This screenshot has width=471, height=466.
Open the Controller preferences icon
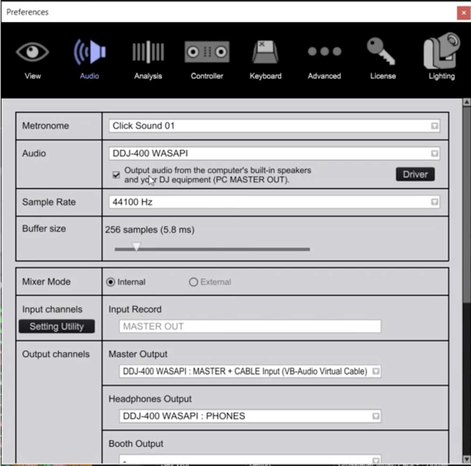click(207, 52)
